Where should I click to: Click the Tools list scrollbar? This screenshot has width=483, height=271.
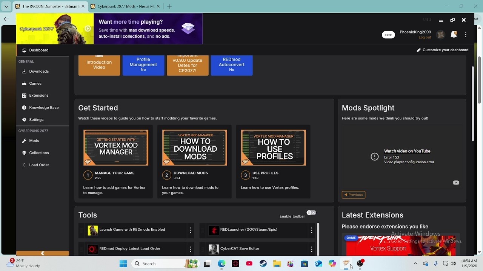click(x=318, y=239)
